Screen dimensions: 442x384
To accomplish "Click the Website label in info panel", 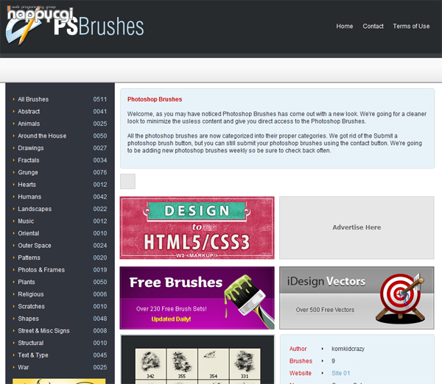I will (x=301, y=373).
